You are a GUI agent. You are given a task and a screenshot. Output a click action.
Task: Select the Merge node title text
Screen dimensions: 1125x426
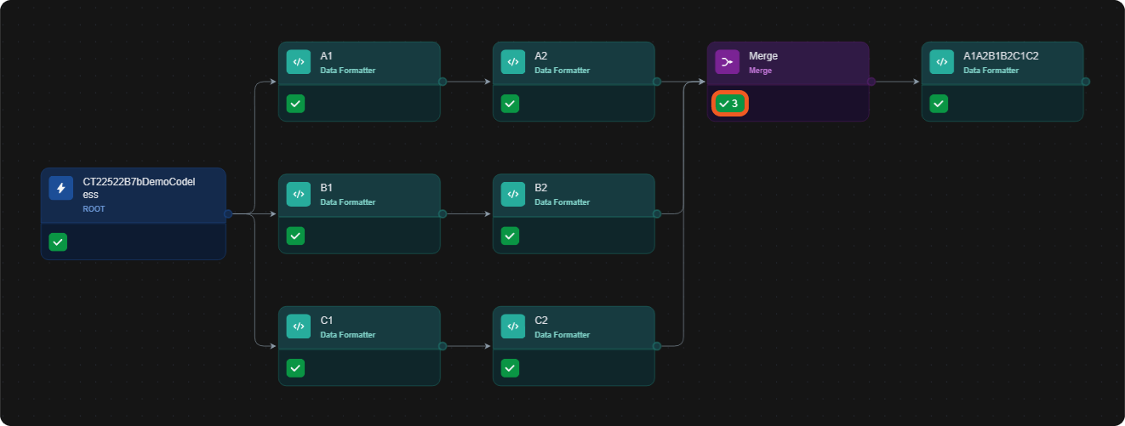763,56
